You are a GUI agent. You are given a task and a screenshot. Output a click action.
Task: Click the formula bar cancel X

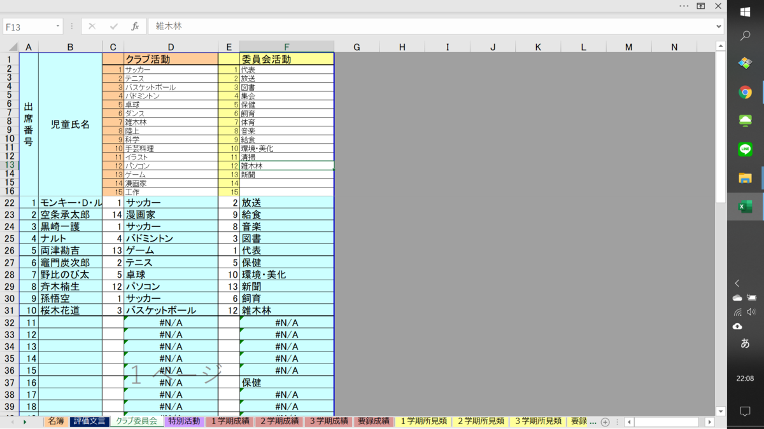click(x=92, y=27)
